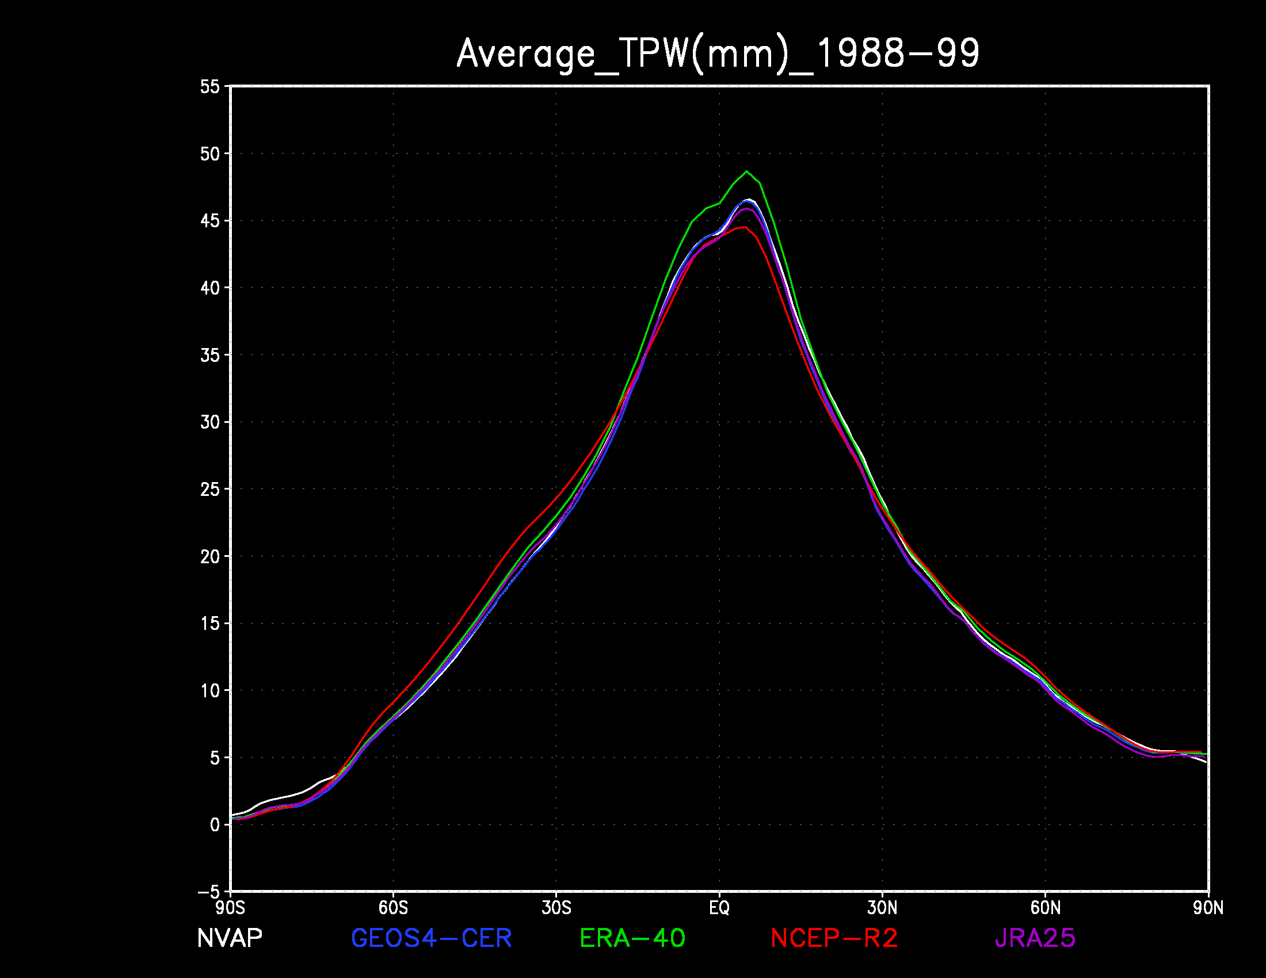Click the 60N x-axis label

pos(1046,908)
